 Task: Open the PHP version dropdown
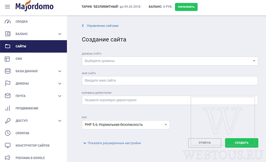point(126,125)
